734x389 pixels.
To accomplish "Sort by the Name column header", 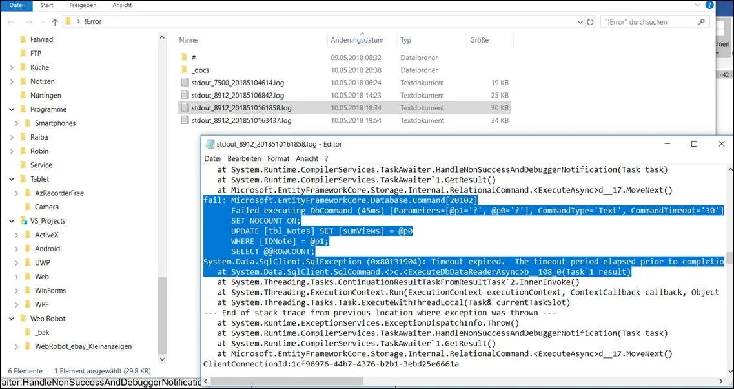I will tap(189, 40).
